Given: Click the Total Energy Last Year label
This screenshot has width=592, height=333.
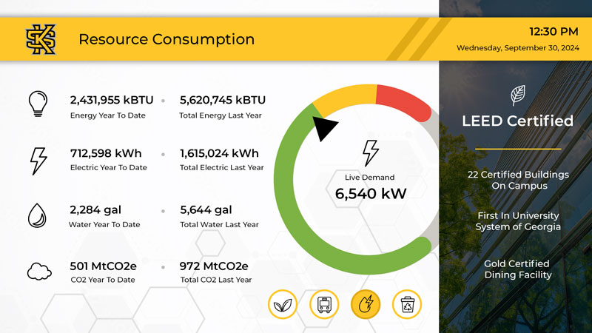Looking at the screenshot, I should [x=220, y=115].
